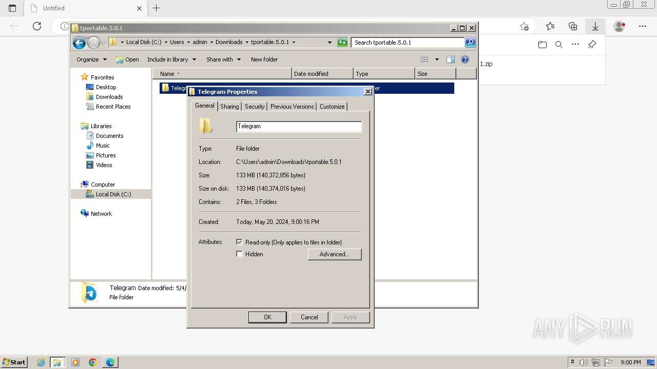Click the Edge downloads arrow icon

coord(595,26)
